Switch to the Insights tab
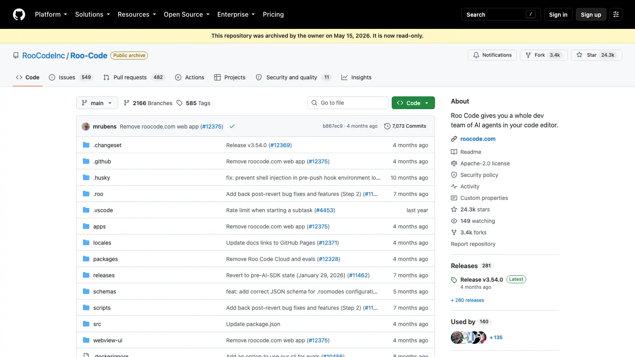 (x=356, y=77)
